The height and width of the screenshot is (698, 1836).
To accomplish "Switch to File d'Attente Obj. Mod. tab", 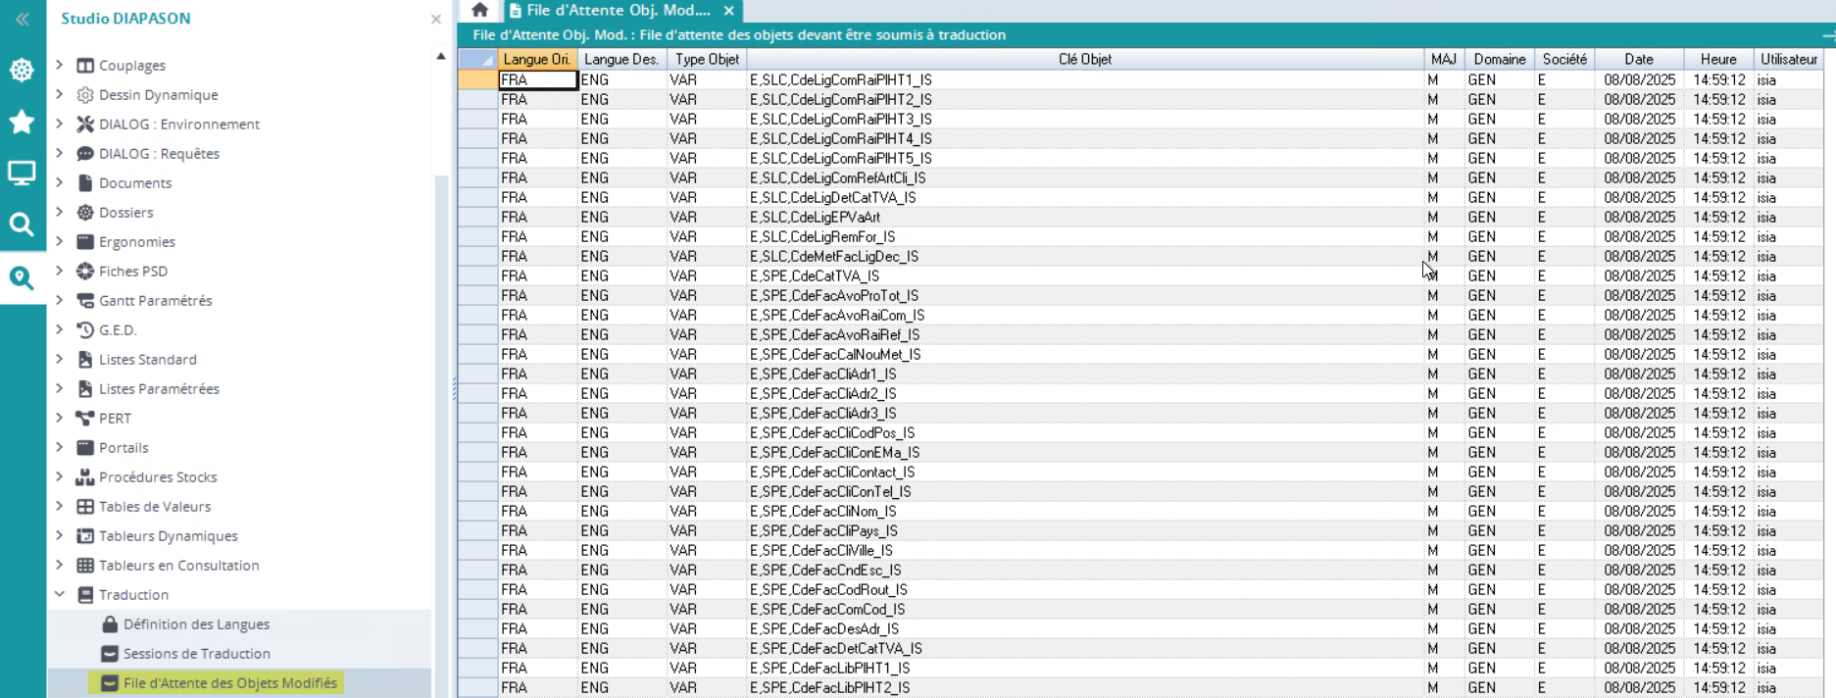I will (x=618, y=11).
